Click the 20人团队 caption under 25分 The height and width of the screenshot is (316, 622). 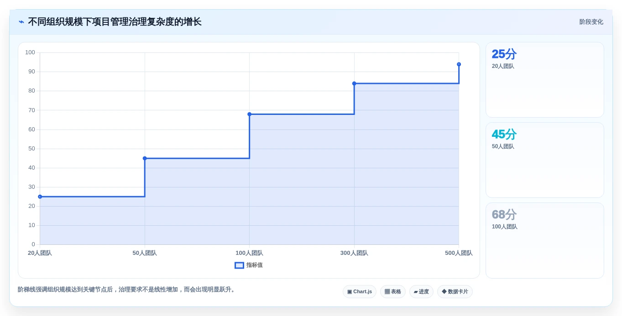[503, 66]
